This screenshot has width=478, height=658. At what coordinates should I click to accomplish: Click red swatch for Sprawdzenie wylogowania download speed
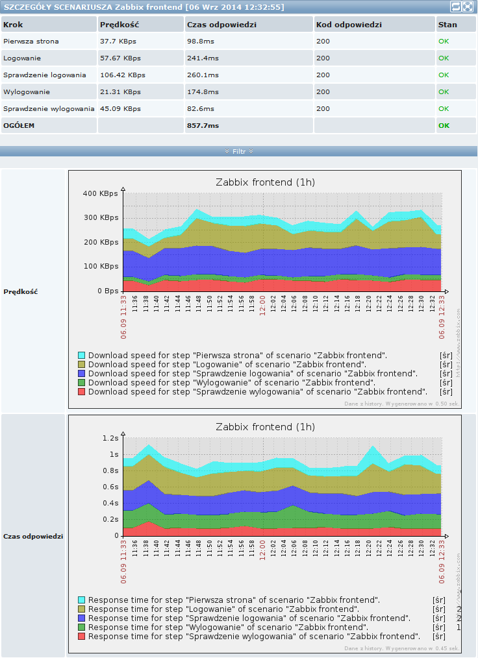point(81,392)
